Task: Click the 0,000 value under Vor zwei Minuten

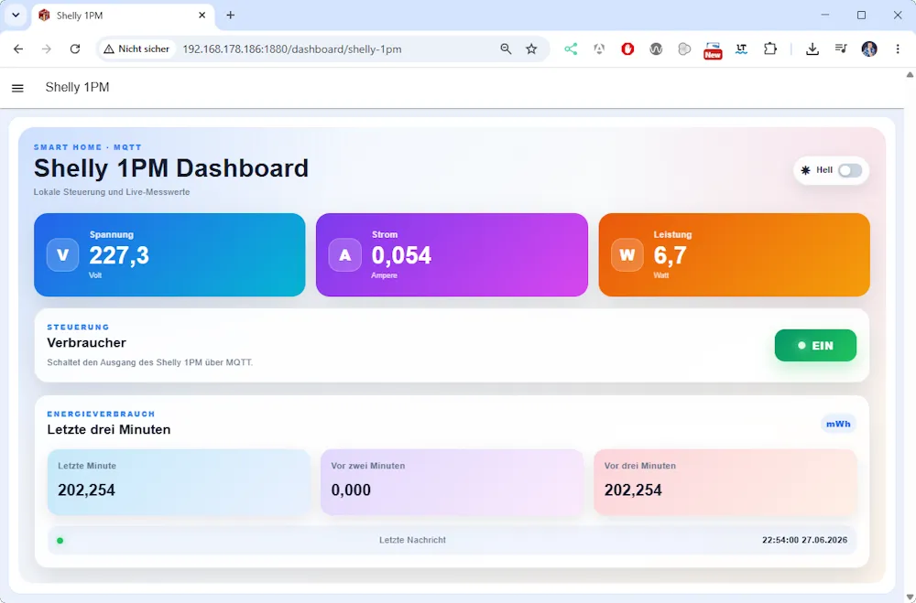Action: [351, 490]
